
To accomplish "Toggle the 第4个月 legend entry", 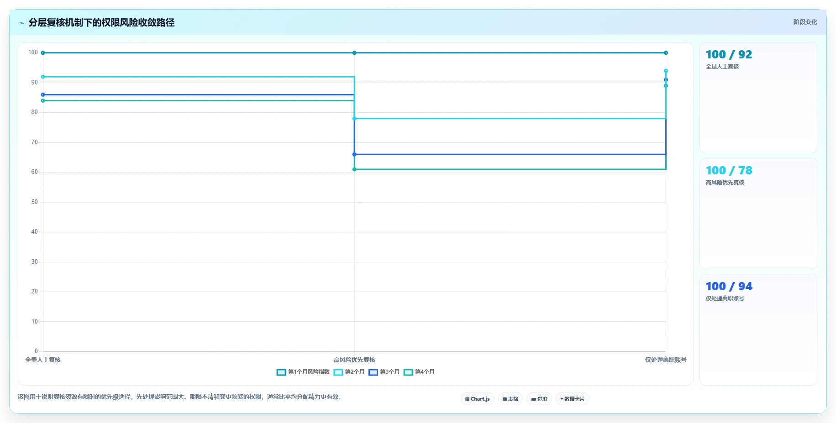I will tap(419, 372).
